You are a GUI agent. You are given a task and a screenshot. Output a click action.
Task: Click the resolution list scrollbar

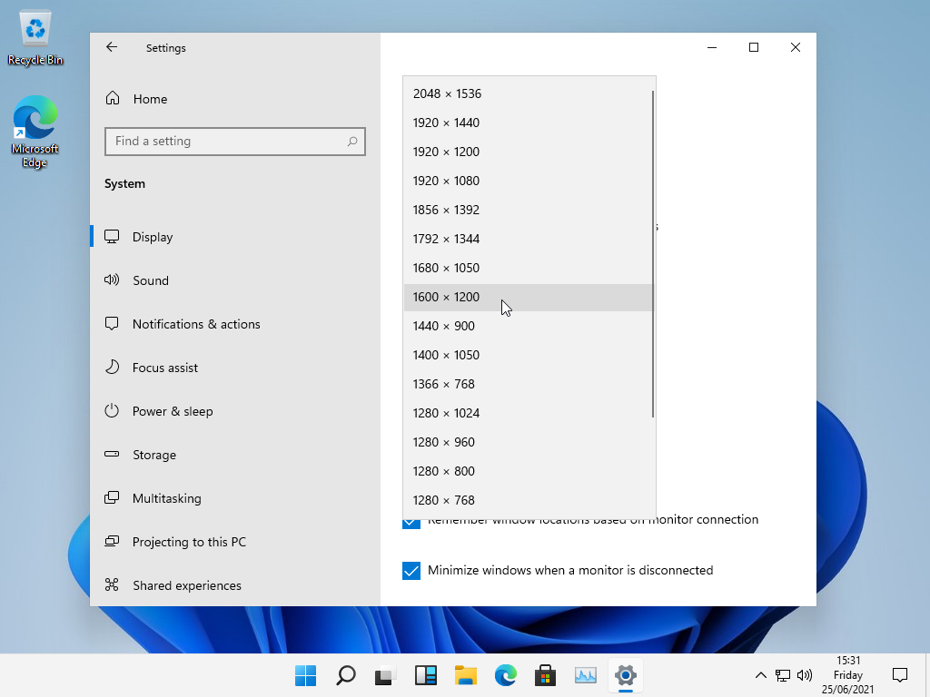[x=653, y=254]
